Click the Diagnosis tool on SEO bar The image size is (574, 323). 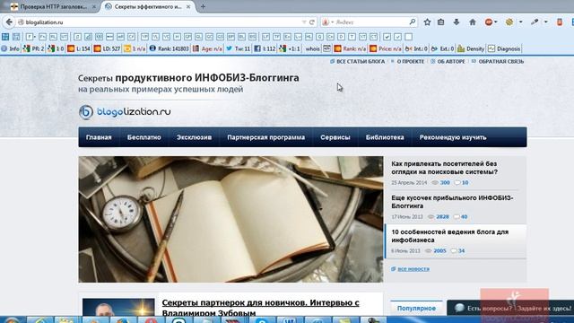point(504,48)
